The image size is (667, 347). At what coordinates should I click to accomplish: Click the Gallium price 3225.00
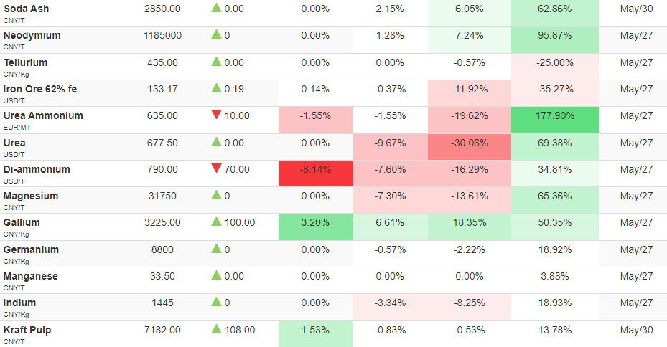(162, 222)
